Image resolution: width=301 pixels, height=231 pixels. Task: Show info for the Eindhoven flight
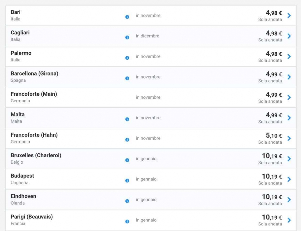(x=127, y=201)
